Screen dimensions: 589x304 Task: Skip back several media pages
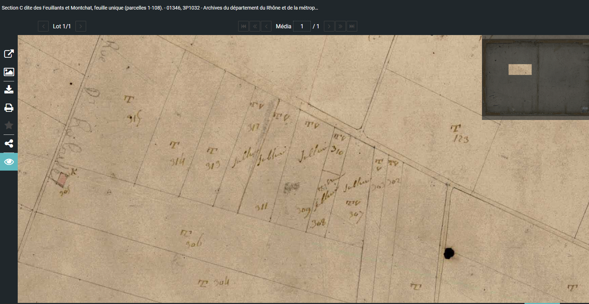coord(255,26)
